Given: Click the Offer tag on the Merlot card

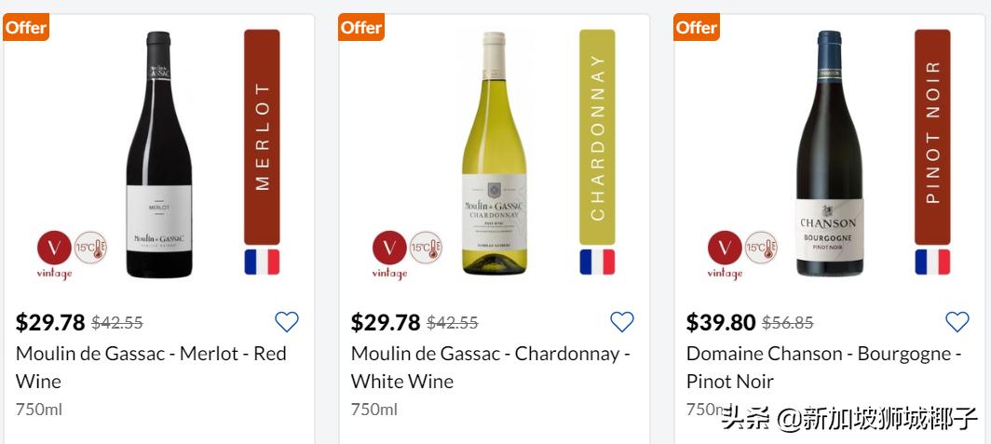Looking at the screenshot, I should (x=25, y=28).
